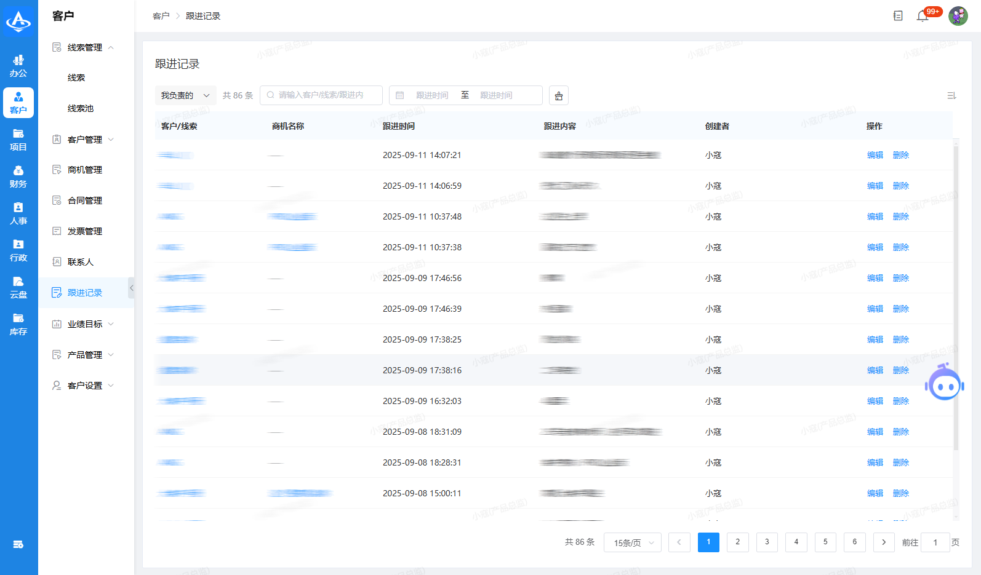Viewport: 981px width, 575px height.
Task: Open the 办公 module in left sidebar
Action: click(x=18, y=66)
